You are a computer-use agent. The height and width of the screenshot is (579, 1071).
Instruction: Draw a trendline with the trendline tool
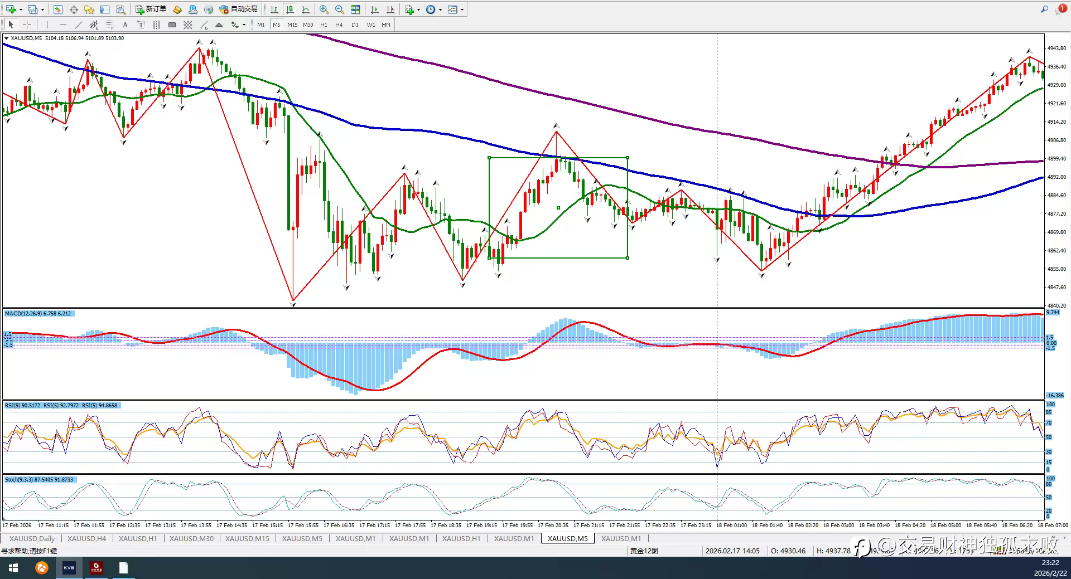pos(78,25)
